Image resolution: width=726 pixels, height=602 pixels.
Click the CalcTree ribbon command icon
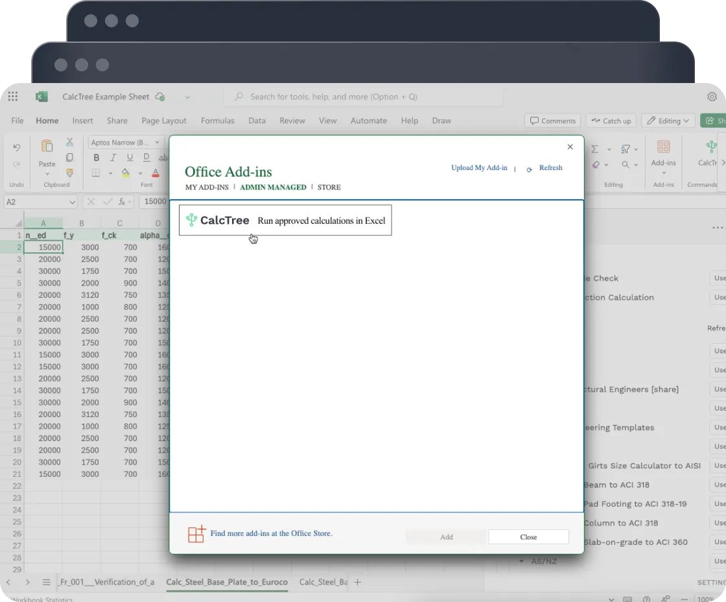click(711, 147)
